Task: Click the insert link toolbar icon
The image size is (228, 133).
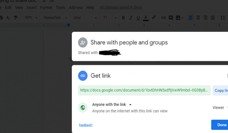Action: (x=163, y=18)
